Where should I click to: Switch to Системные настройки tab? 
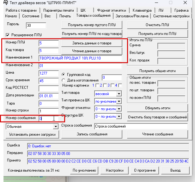point(171,16)
